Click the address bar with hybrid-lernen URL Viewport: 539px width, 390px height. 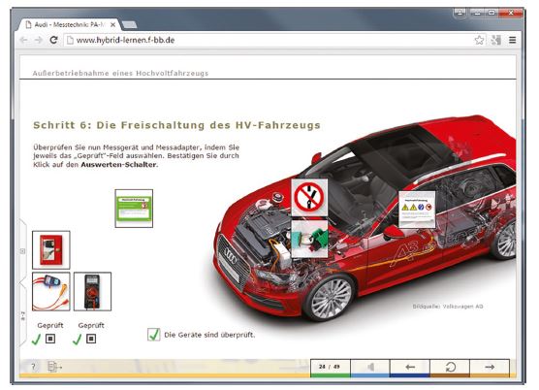point(269,40)
